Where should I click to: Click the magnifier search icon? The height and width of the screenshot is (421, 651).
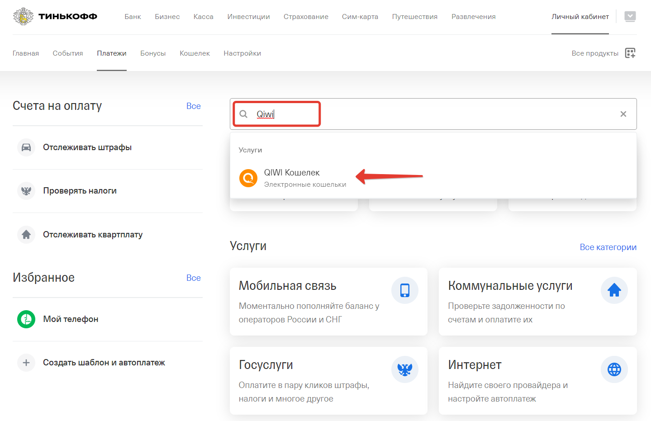243,114
